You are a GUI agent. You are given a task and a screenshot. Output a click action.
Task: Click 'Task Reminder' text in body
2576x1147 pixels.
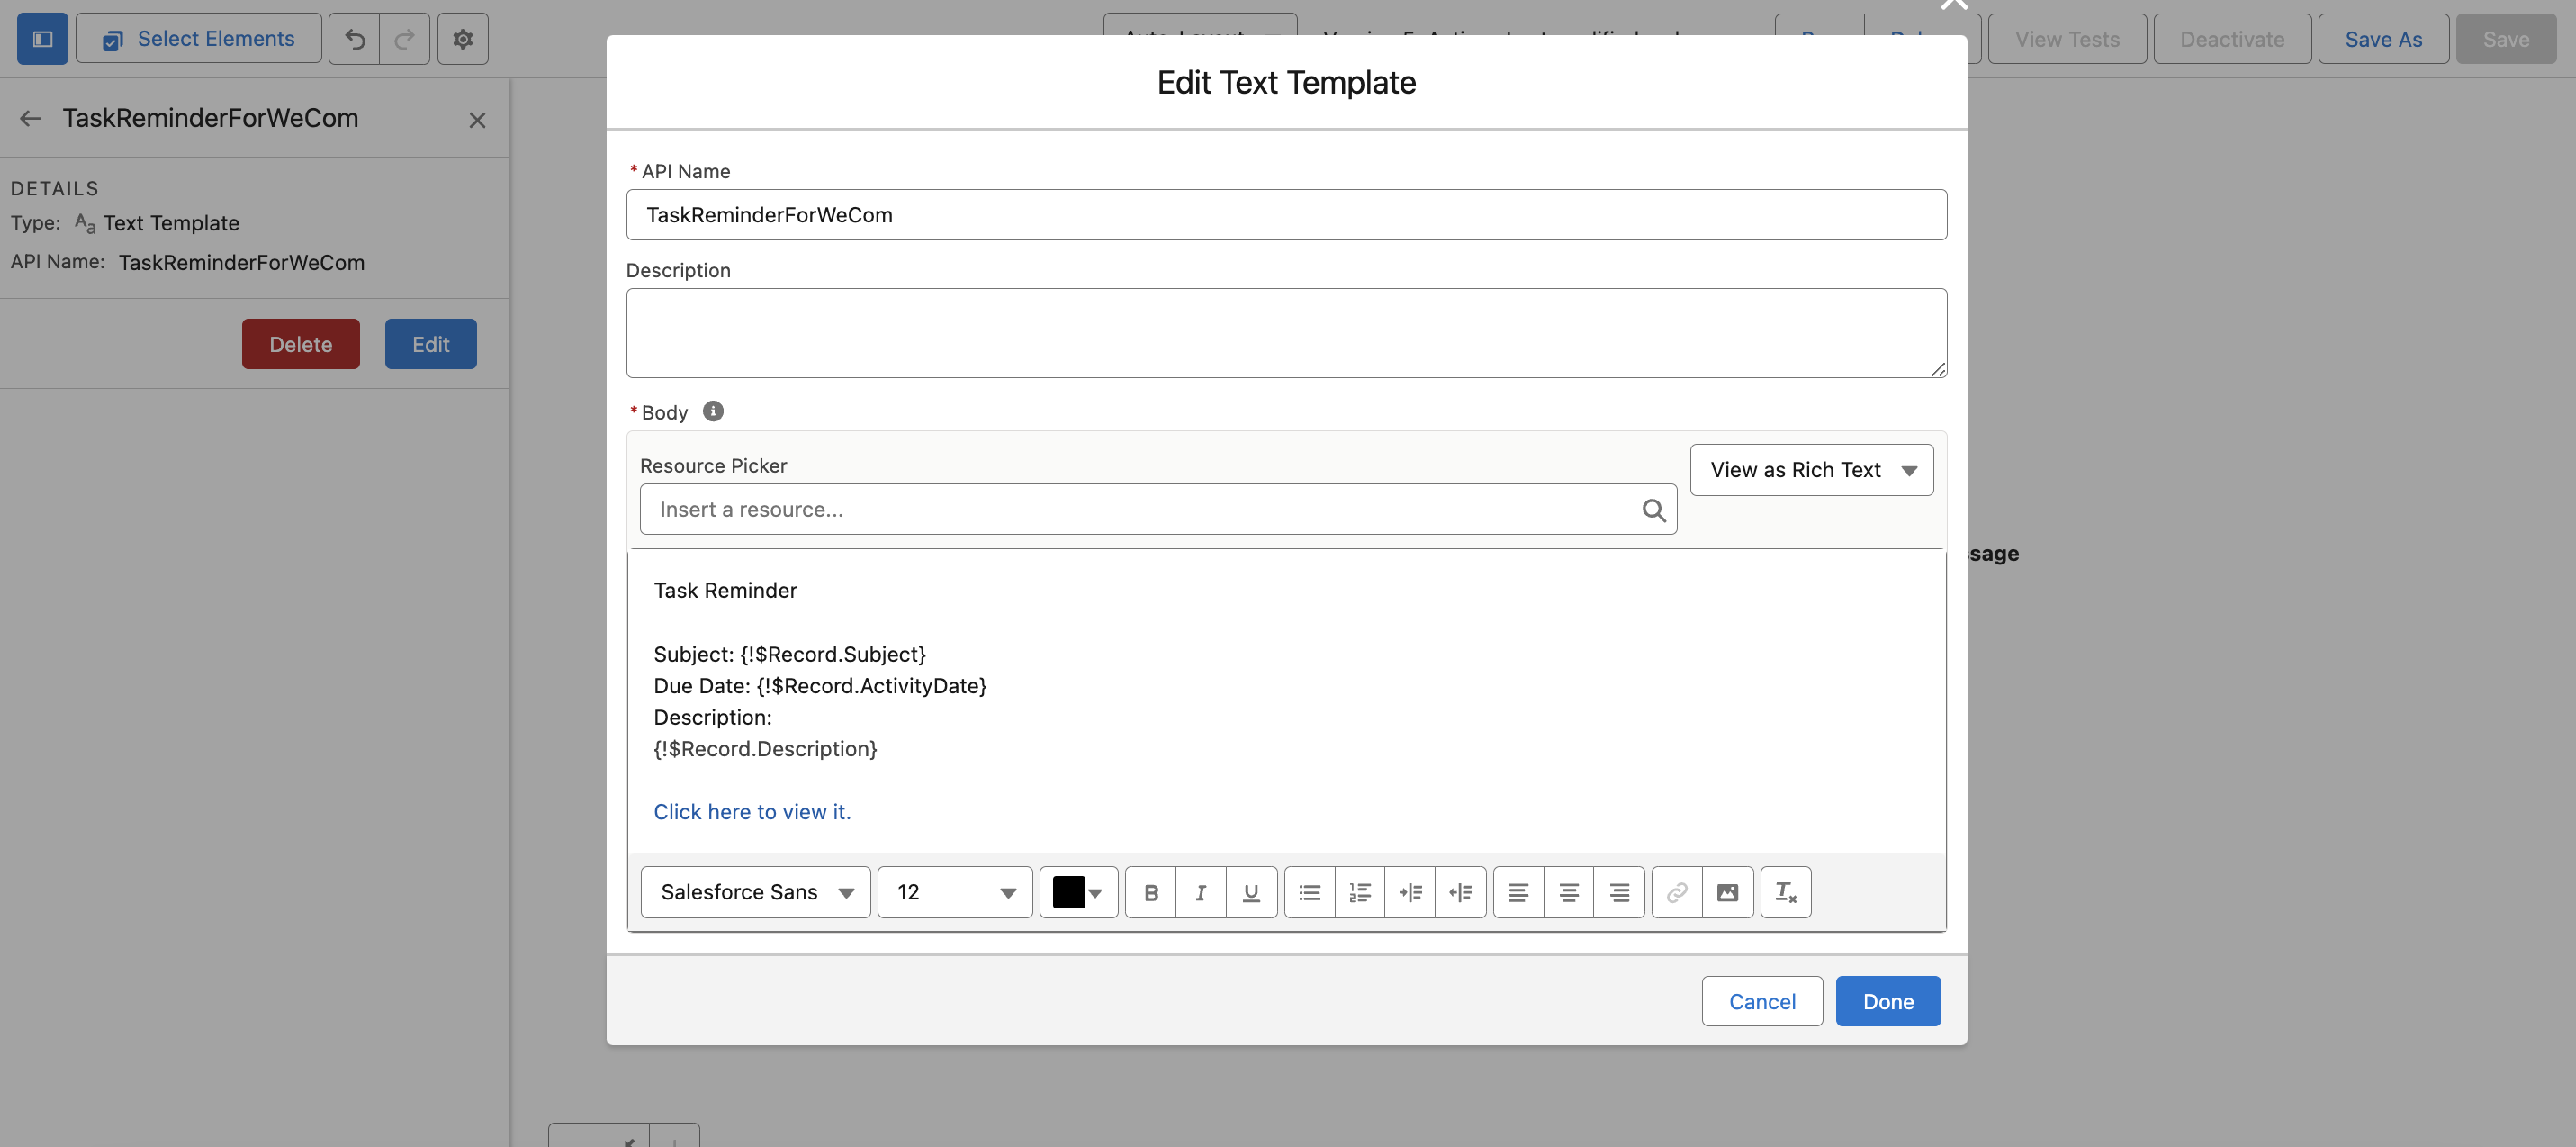[725, 590]
